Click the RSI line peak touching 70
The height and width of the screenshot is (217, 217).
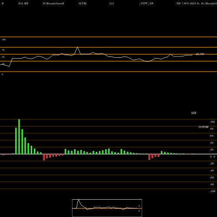[x=78, y=47]
